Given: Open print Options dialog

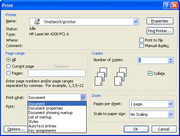Looking at the screenshot, I should (16, 129).
